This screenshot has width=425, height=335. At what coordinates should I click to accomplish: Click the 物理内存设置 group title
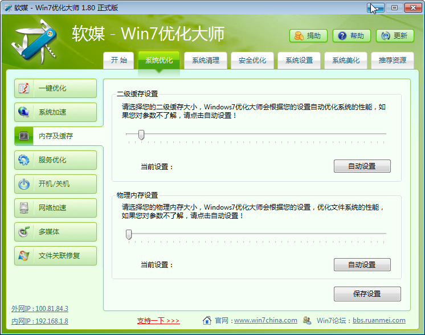coord(137,195)
